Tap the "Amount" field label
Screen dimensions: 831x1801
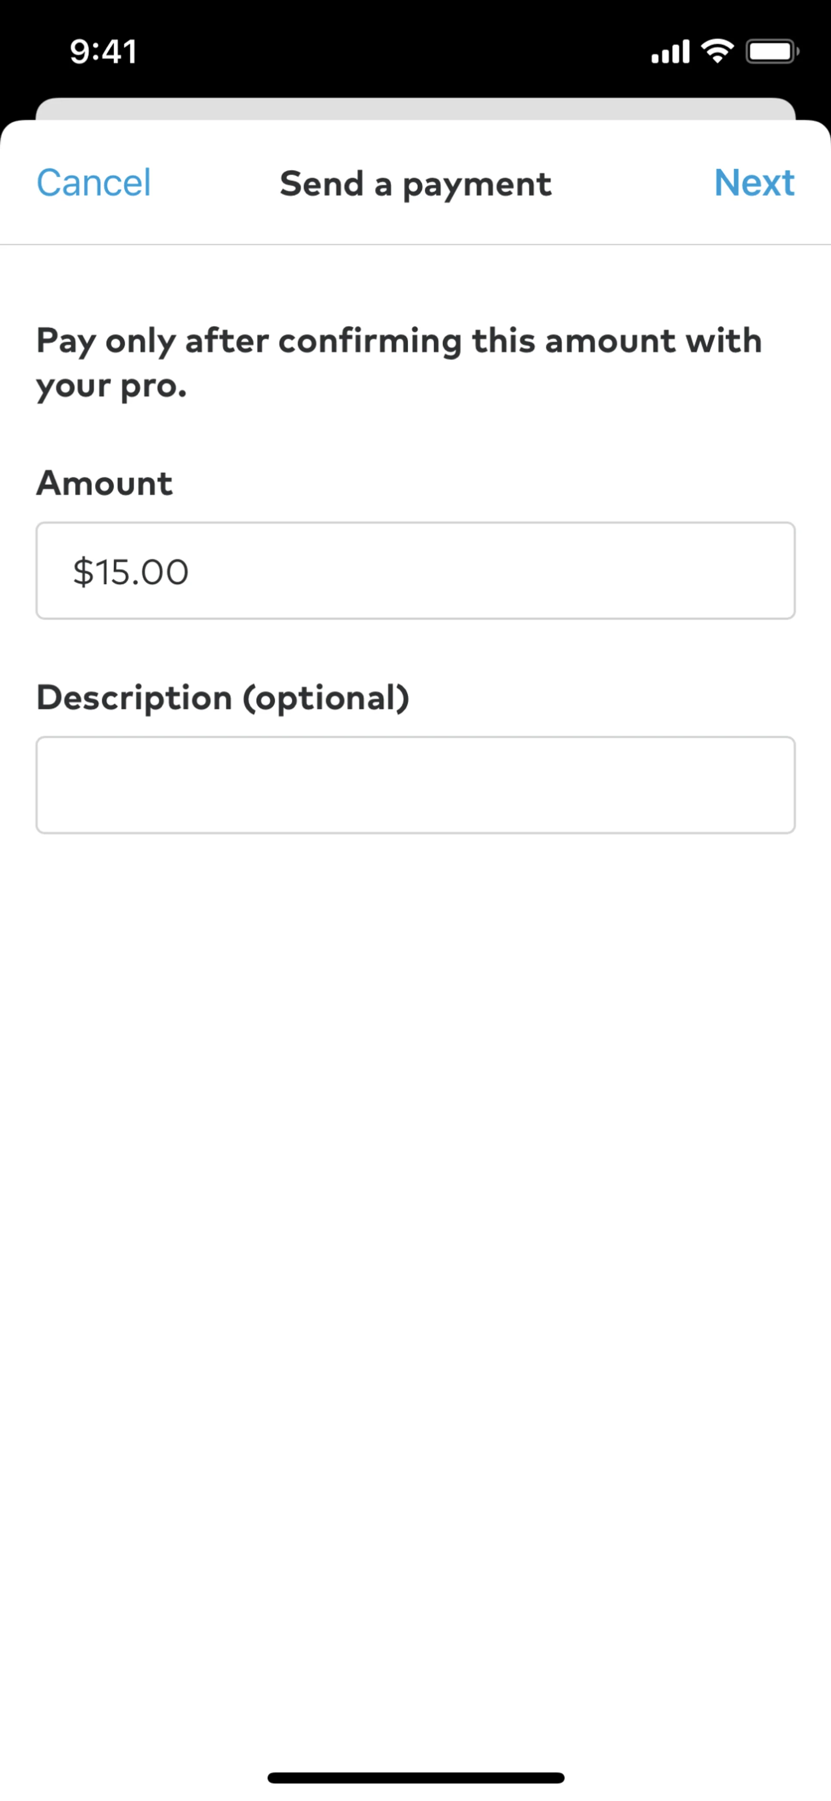coord(104,483)
